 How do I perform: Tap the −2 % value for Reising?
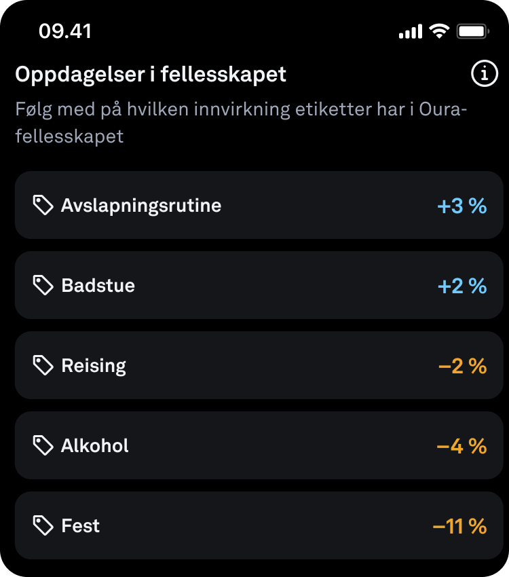click(x=463, y=366)
